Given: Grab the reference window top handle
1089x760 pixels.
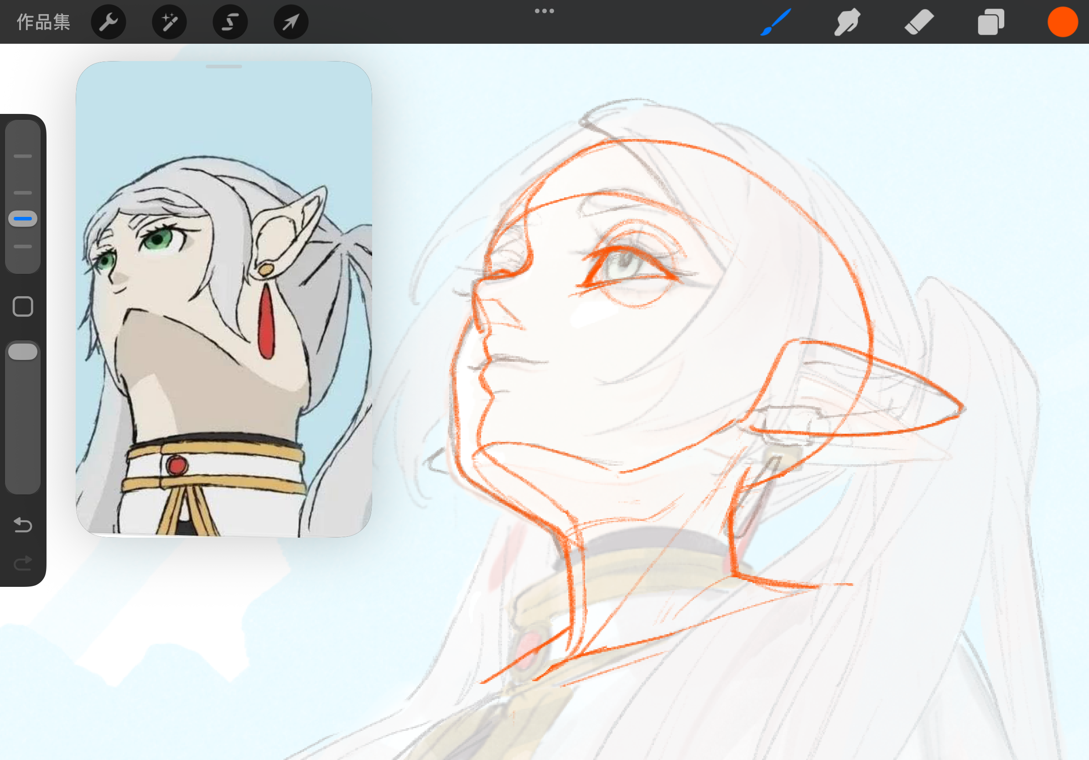Looking at the screenshot, I should 224,67.
